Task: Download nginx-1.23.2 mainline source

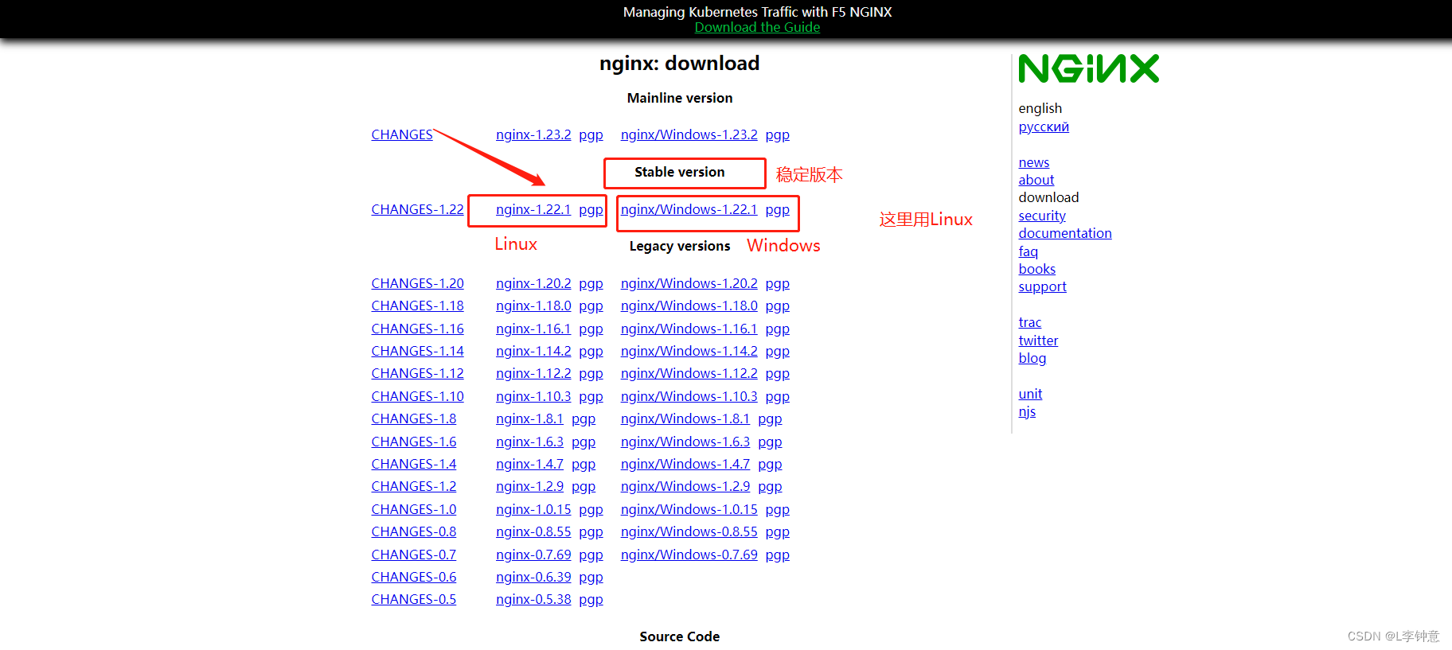Action: 533,134
